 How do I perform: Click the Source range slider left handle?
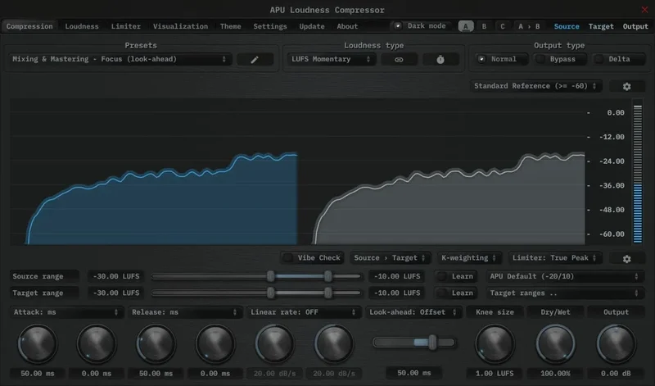271,276
